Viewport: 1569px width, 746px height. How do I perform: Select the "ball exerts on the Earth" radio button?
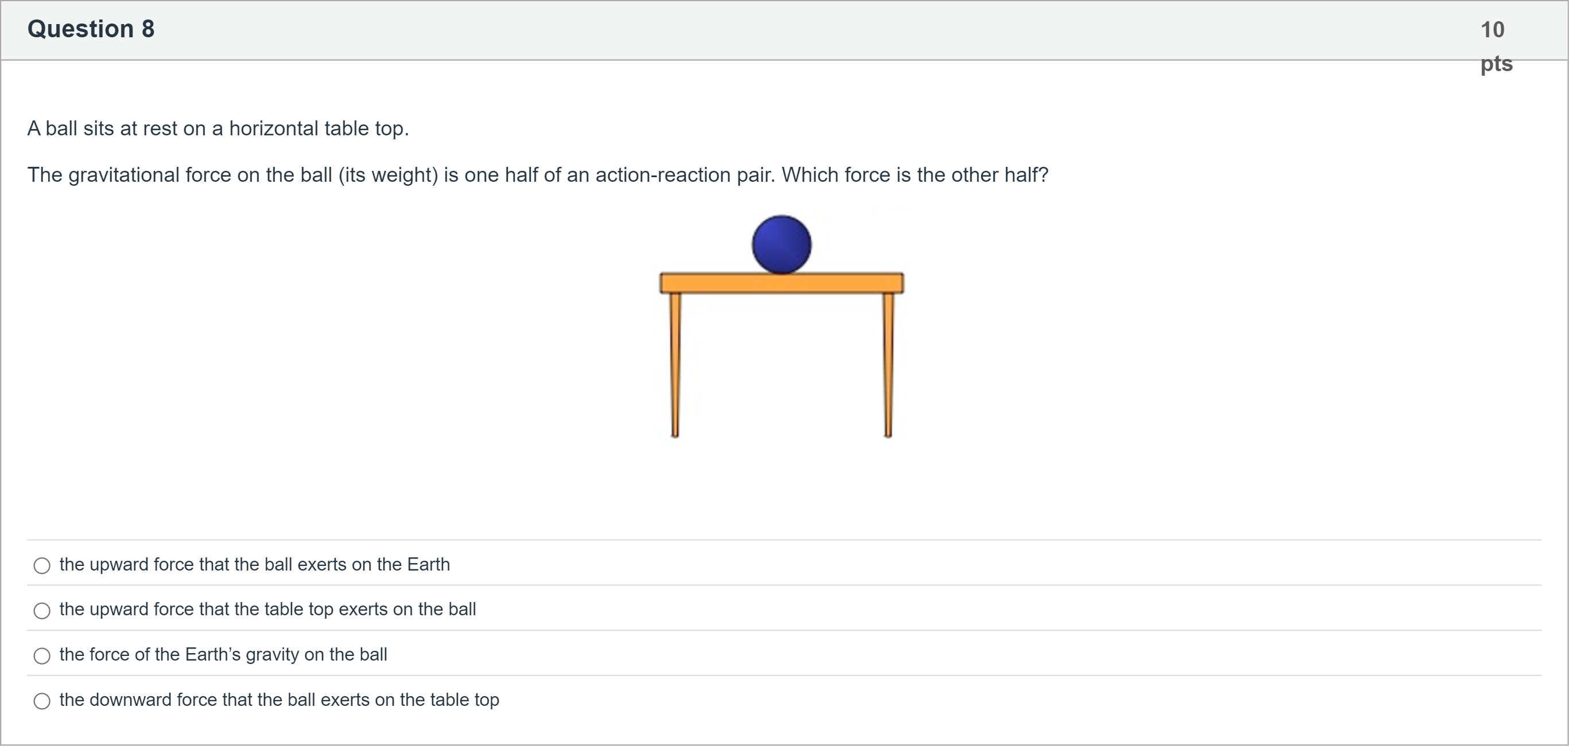(x=42, y=566)
